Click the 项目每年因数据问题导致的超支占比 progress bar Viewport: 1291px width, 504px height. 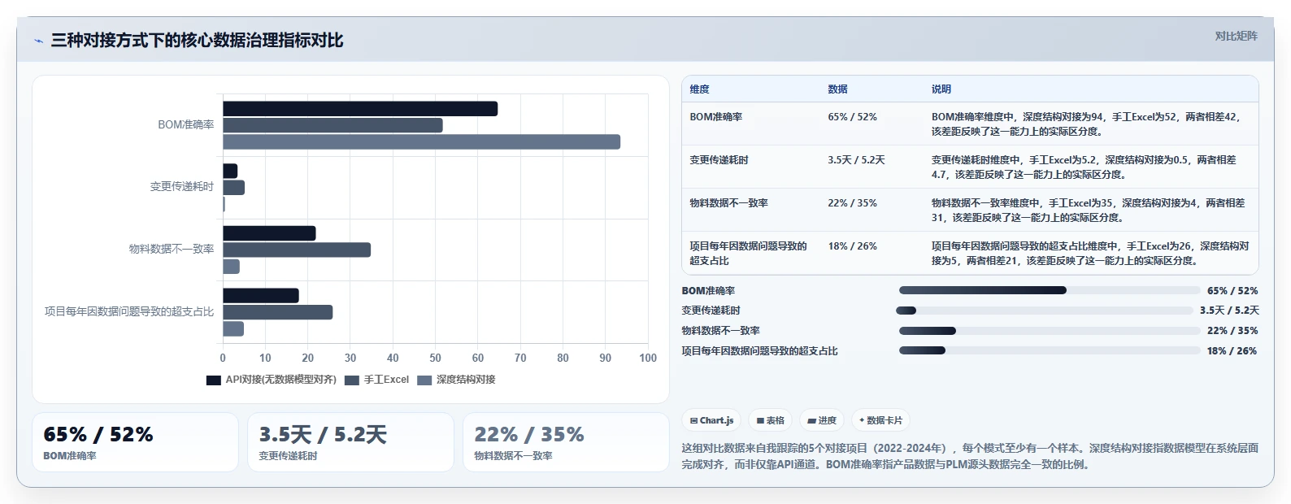1050,350
